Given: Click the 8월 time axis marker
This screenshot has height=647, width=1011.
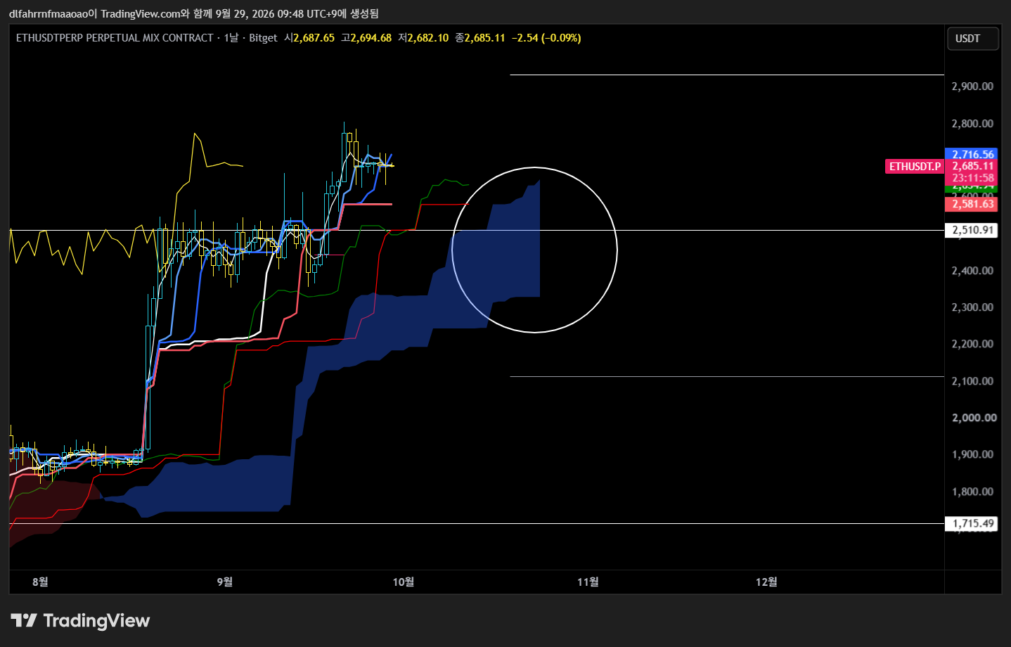Looking at the screenshot, I should point(40,582).
